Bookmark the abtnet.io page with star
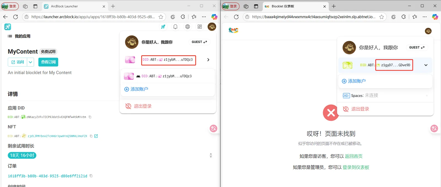The image size is (441, 187). coord(381,17)
